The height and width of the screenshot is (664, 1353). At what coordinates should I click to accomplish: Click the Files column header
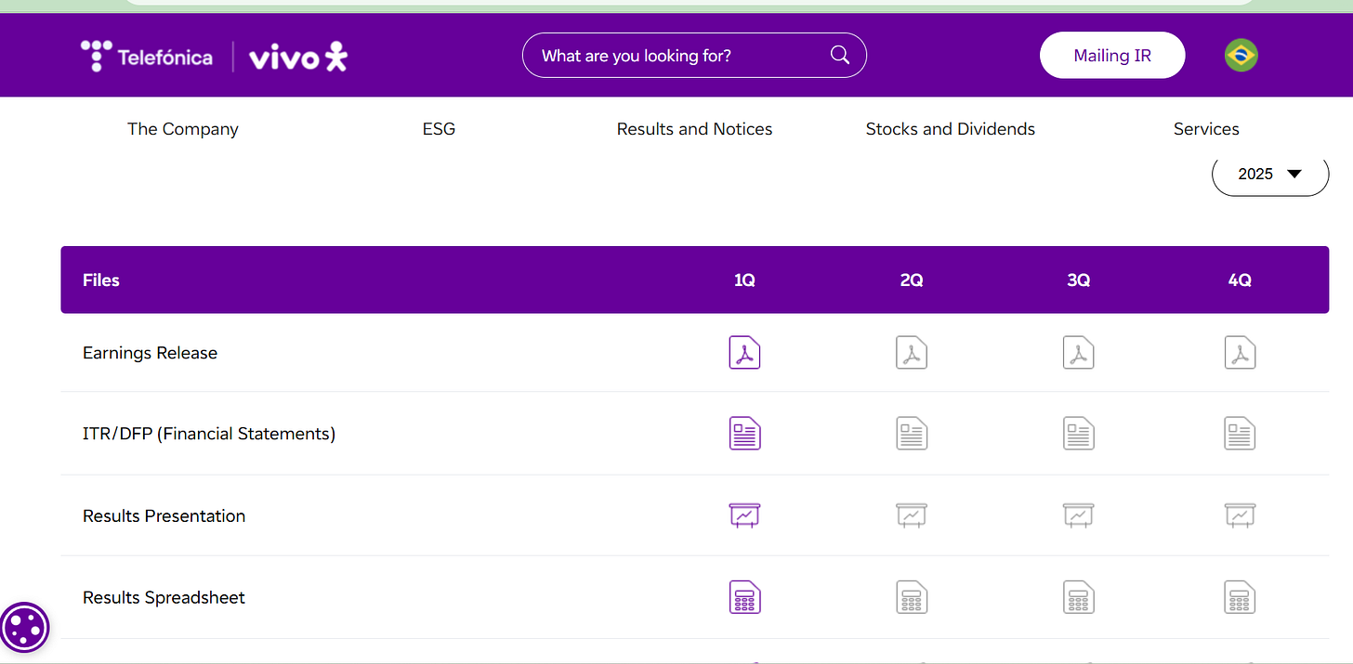click(x=101, y=280)
